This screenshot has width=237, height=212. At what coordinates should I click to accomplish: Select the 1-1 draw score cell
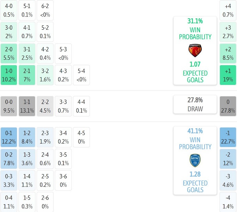(27, 106)
